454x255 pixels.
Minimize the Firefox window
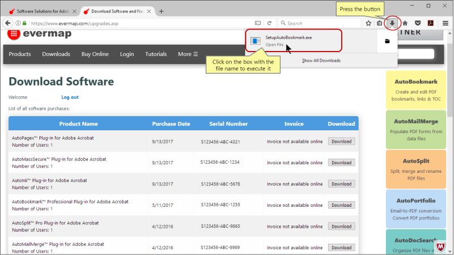pos(412,6)
